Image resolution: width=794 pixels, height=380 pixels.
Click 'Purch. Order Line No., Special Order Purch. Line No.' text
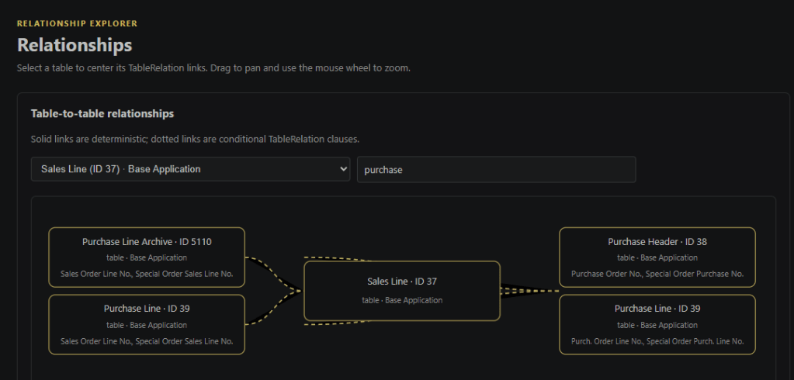tap(657, 341)
